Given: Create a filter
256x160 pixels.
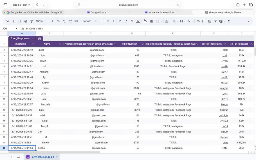Looking at the screenshot, I should tap(215, 21).
